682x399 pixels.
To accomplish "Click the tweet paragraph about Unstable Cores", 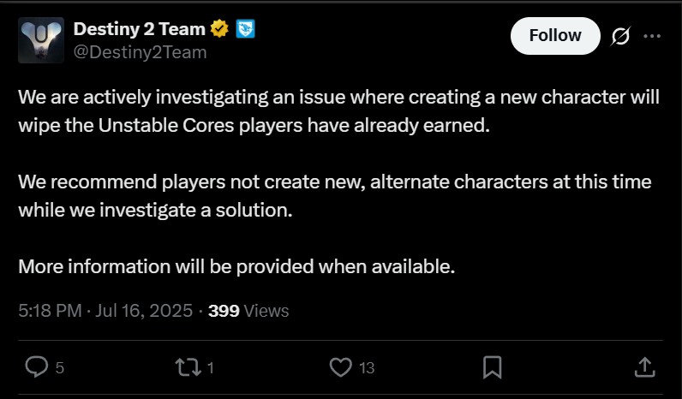I will tap(338, 111).
